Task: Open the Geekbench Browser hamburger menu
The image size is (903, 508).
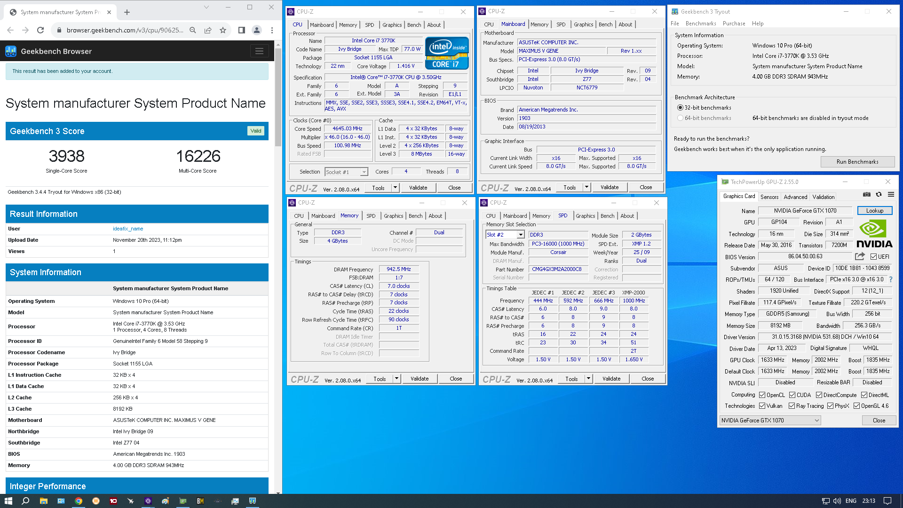Action: click(259, 51)
